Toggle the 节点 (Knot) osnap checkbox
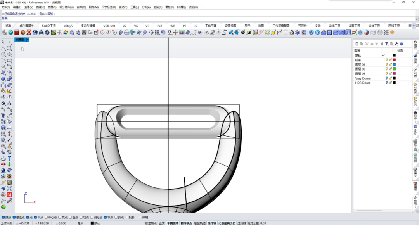The width and height of the screenshot is (419, 225). pos(105,217)
